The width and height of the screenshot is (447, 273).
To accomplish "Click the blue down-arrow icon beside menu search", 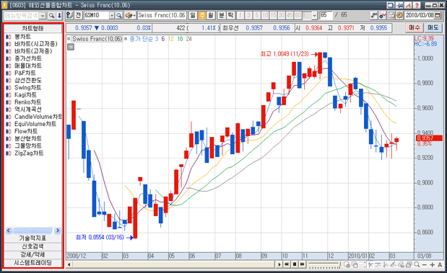I will click(x=59, y=15).
